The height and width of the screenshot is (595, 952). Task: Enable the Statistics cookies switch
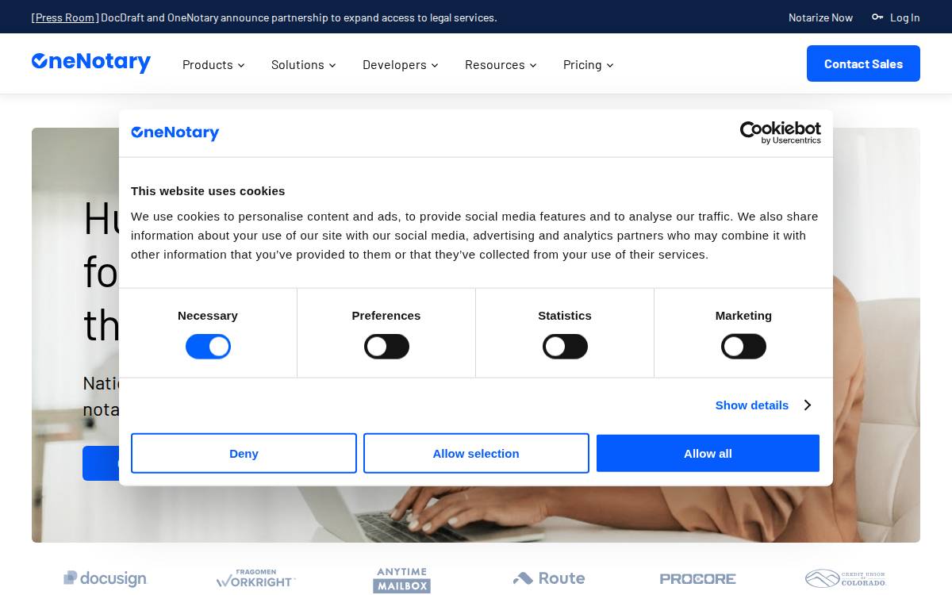click(x=565, y=347)
